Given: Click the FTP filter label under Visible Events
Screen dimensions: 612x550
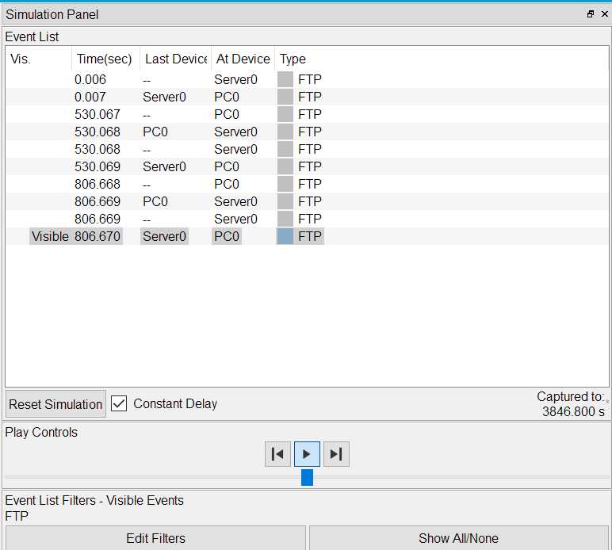Looking at the screenshot, I should (x=17, y=517).
